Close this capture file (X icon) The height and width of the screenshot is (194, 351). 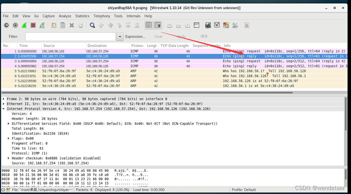tap(72, 25)
